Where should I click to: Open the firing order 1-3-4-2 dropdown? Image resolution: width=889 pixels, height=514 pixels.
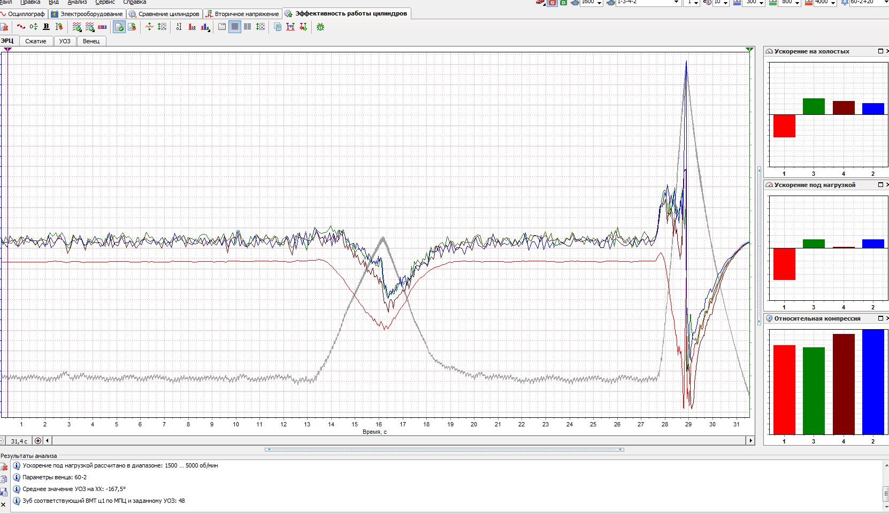(x=676, y=3)
